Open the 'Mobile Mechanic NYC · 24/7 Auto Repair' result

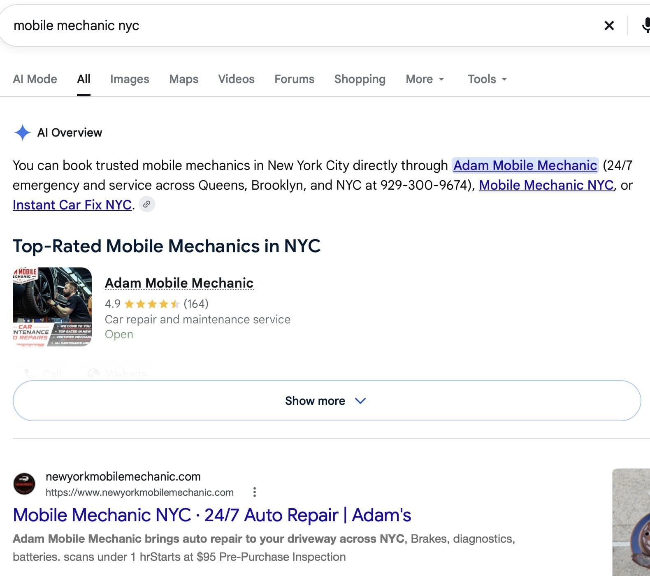tap(212, 515)
